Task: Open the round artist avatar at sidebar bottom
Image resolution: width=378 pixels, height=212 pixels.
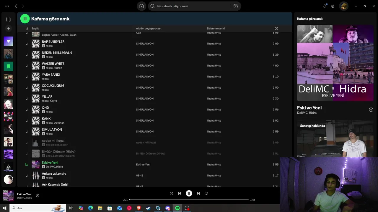Action: point(8,179)
